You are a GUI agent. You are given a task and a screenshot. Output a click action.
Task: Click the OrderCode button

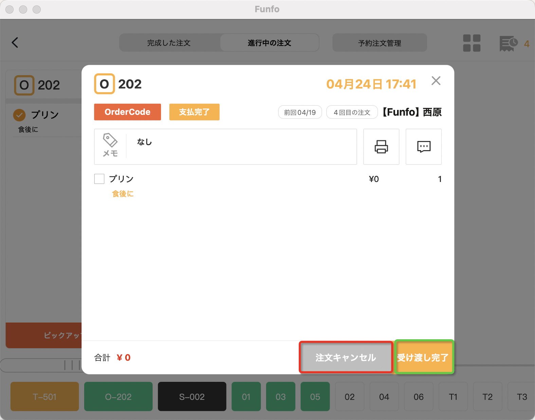tap(127, 112)
